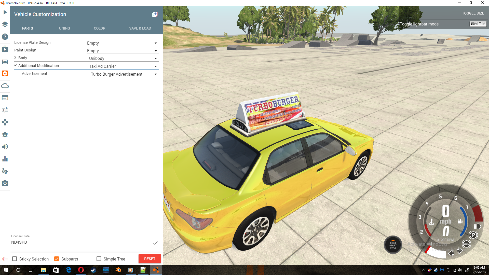Viewport: 489px width, 275px height.
Task: Collapse the Additional Modification tree item
Action: point(15,65)
